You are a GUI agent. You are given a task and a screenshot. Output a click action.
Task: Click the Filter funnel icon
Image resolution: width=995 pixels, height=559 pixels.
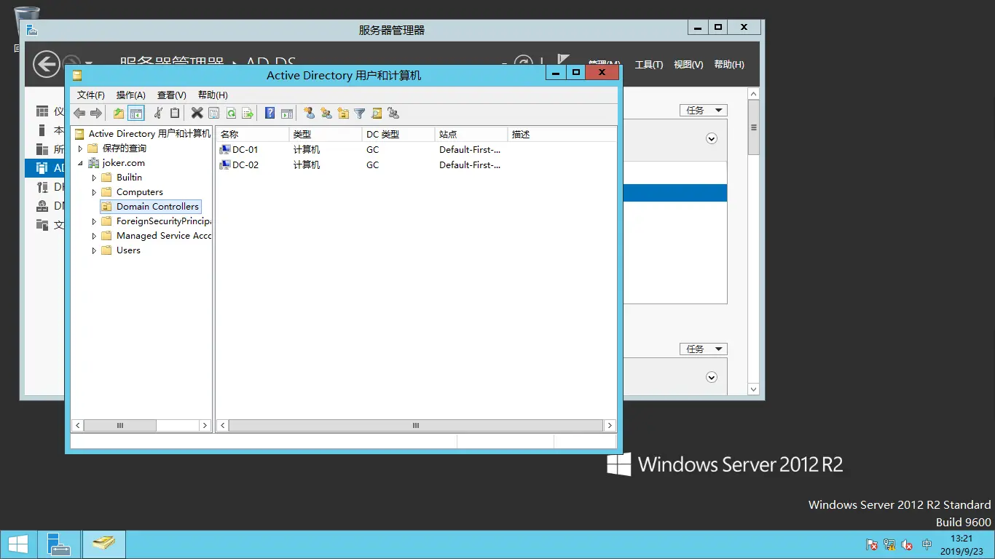(360, 113)
